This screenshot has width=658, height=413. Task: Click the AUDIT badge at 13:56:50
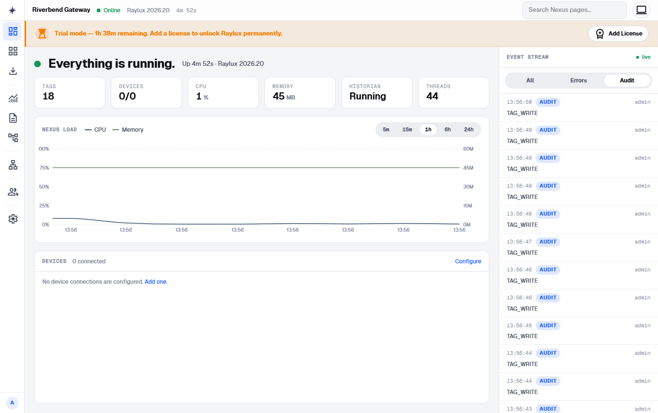(x=548, y=102)
